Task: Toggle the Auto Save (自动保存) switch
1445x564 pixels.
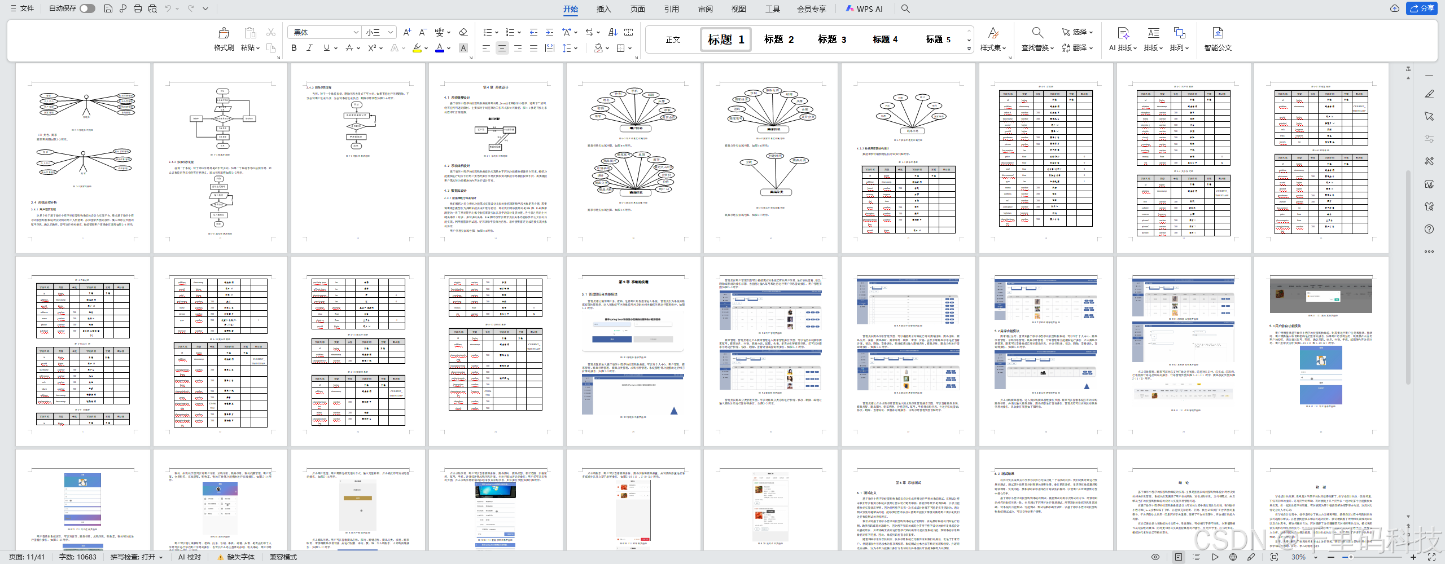Action: (87, 8)
